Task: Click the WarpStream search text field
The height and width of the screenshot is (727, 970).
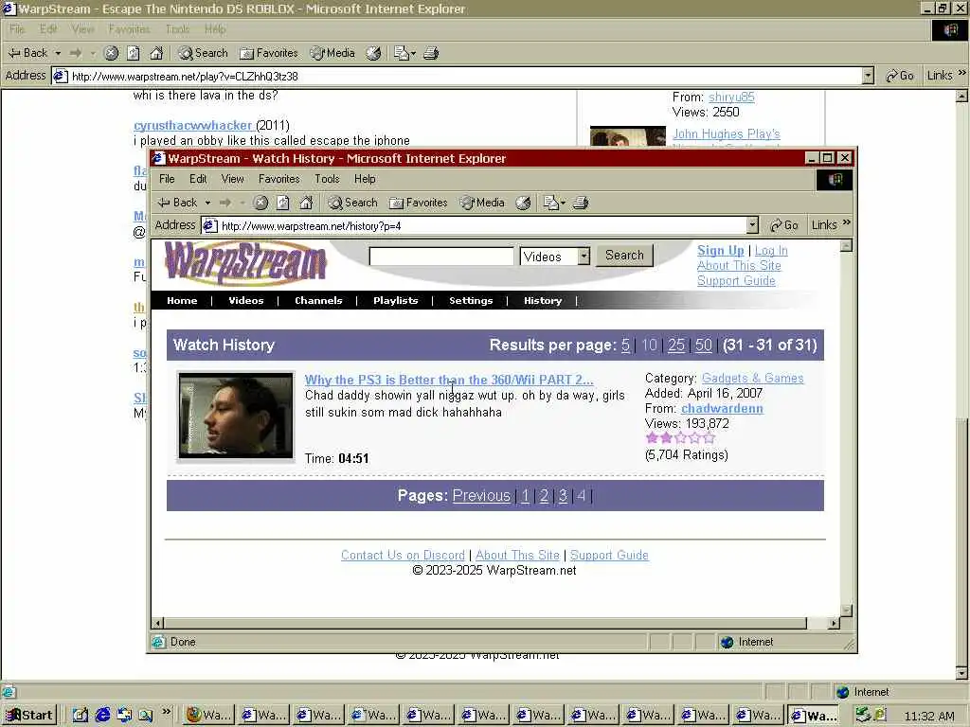Action: click(x=441, y=256)
